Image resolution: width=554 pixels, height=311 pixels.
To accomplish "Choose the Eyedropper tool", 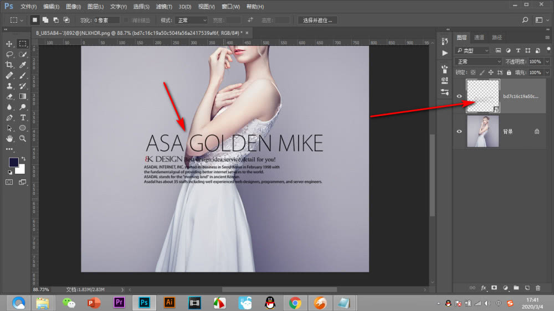I will [x=23, y=65].
